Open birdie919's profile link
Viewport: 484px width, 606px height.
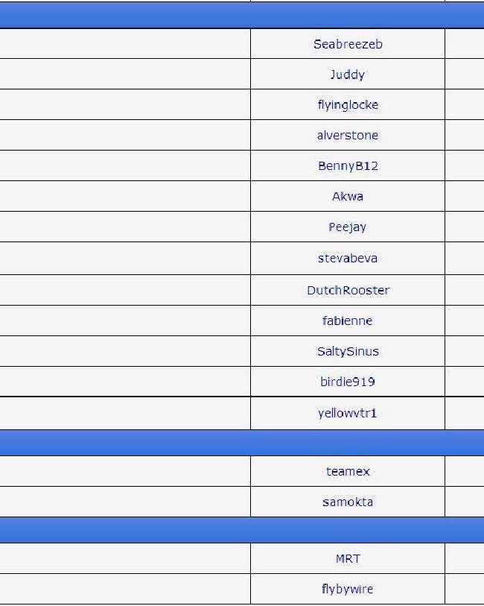coord(348,382)
